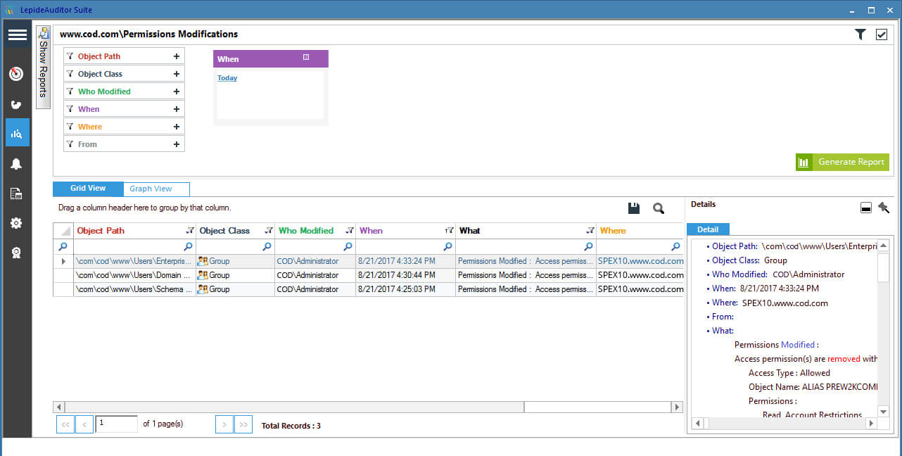Expand the Object Path filter criteria
The height and width of the screenshot is (456, 902).
tap(176, 56)
